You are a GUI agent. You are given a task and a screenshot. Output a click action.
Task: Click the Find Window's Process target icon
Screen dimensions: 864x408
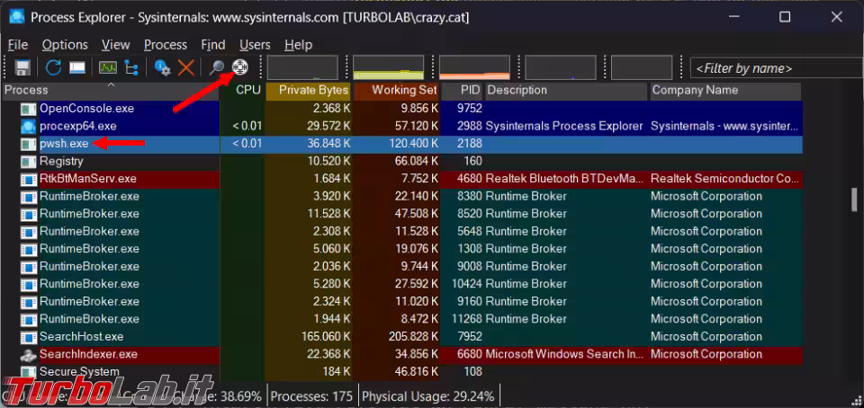tap(239, 67)
